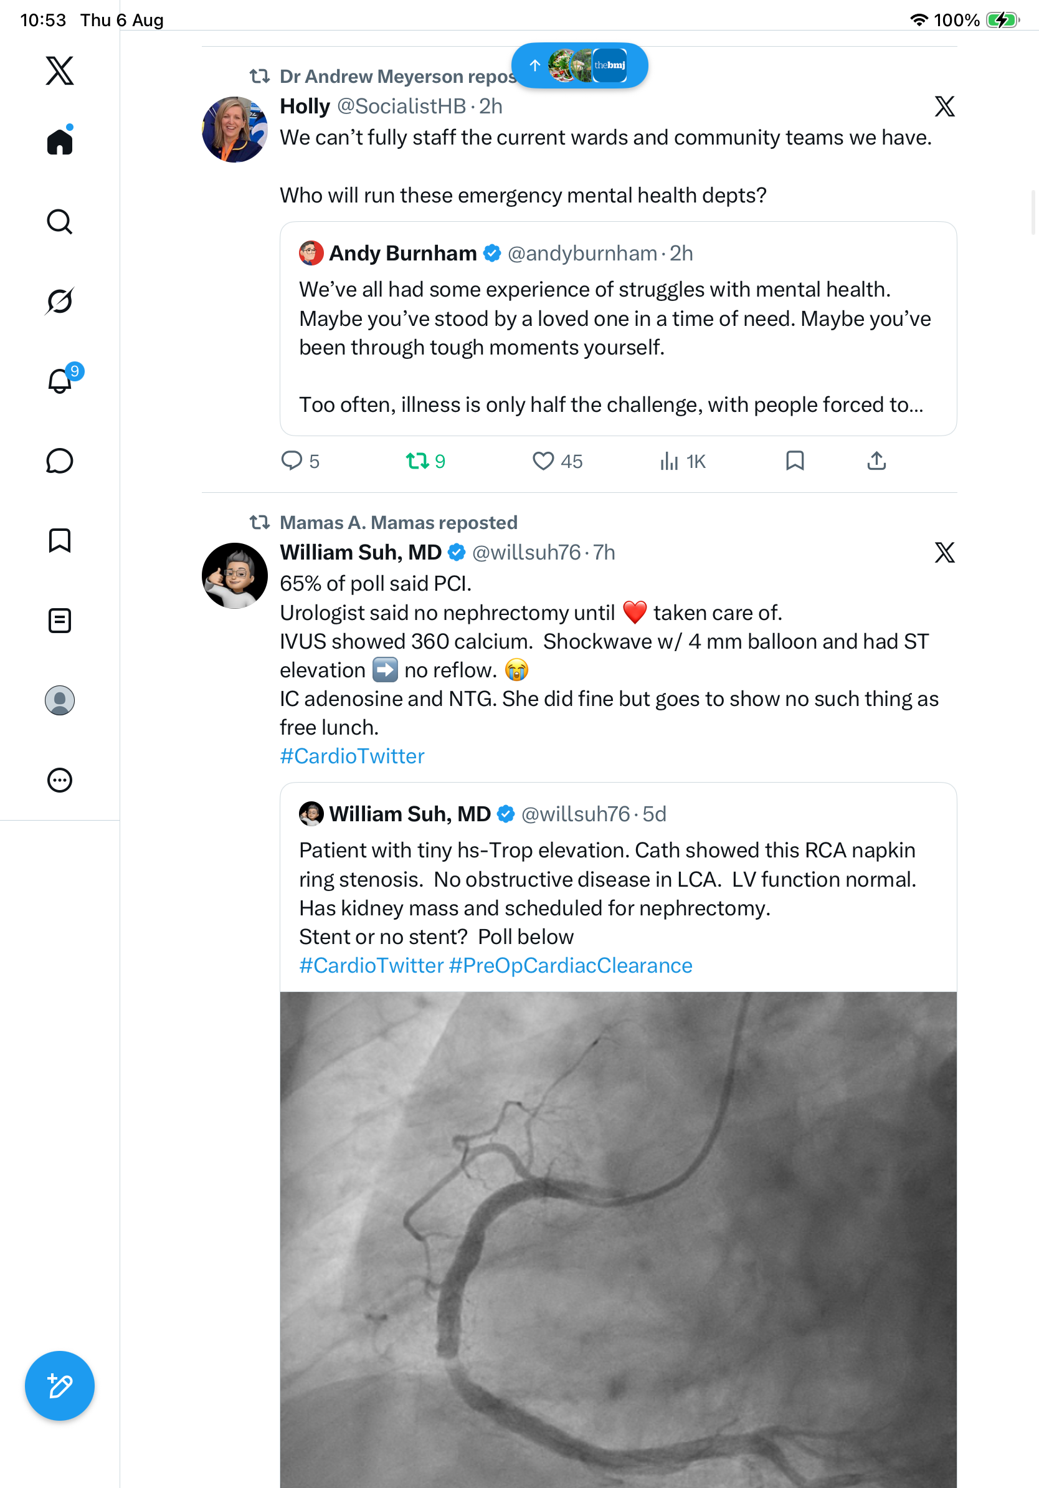
Task: Open the Profile avatar icon in sidebar
Action: point(60,700)
